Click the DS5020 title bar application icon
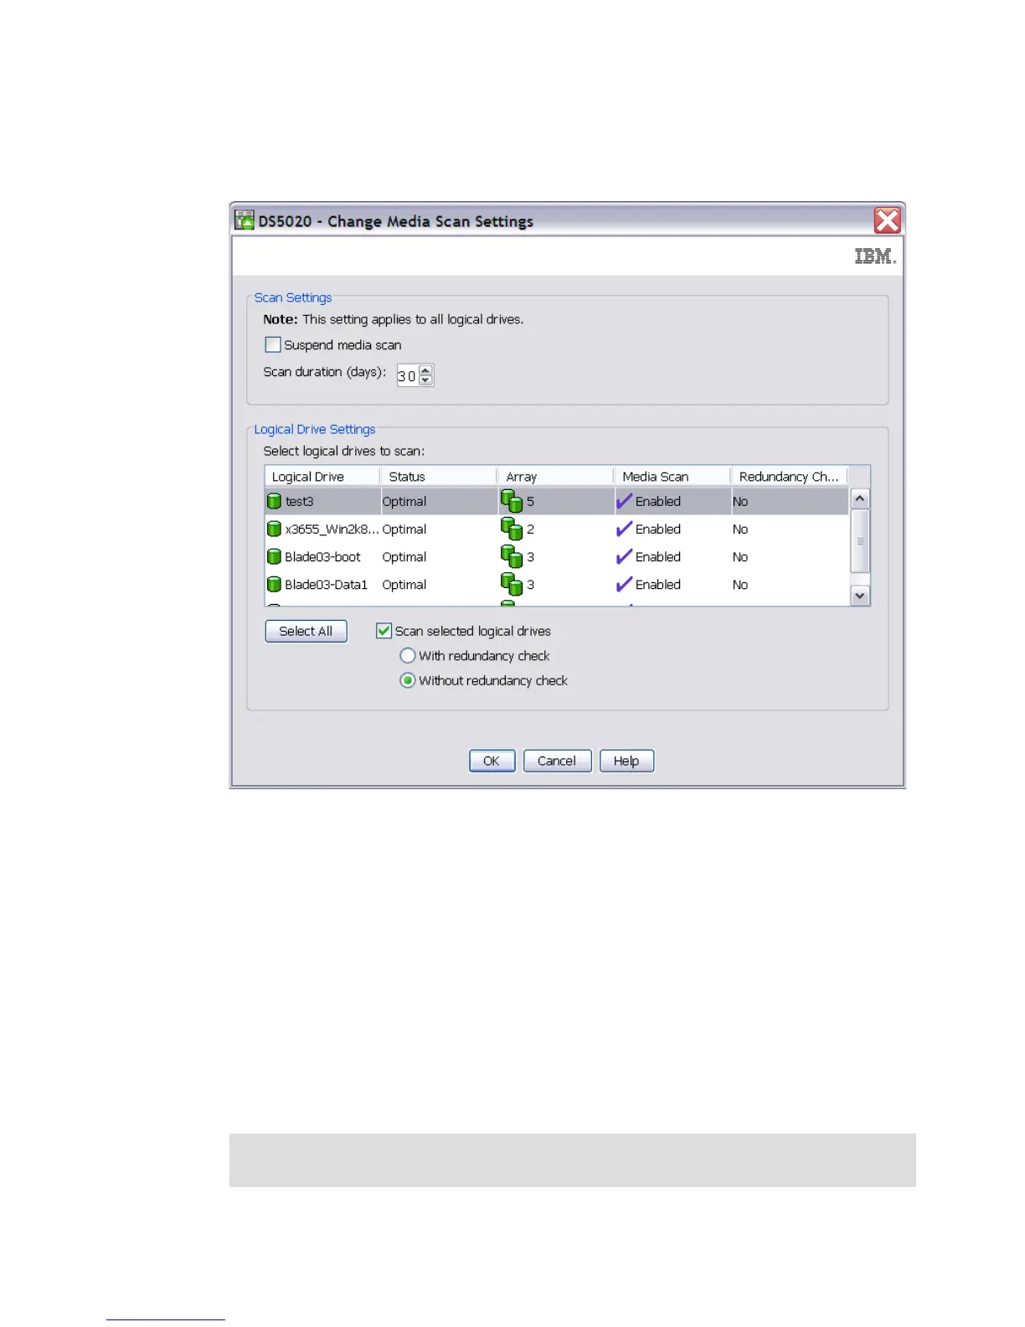 click(x=245, y=220)
